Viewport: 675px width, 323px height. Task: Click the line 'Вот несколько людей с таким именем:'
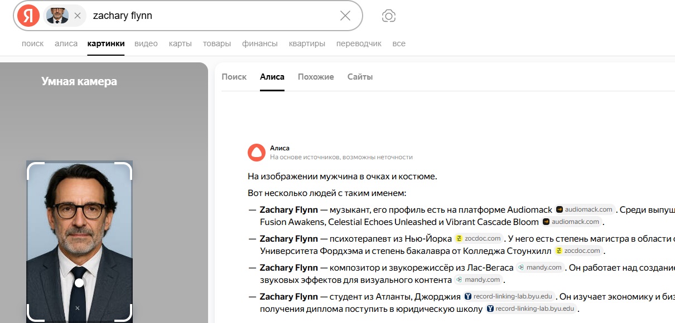click(x=327, y=193)
